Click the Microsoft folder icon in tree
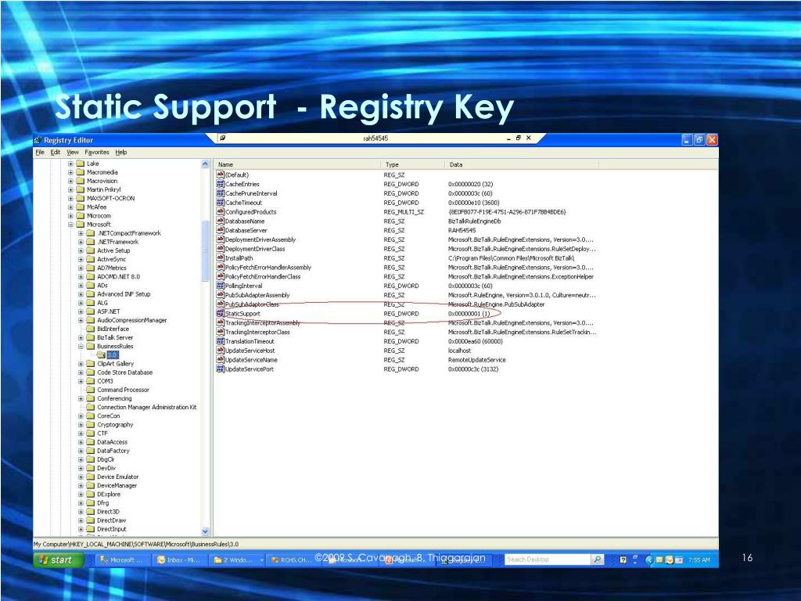 (81, 225)
